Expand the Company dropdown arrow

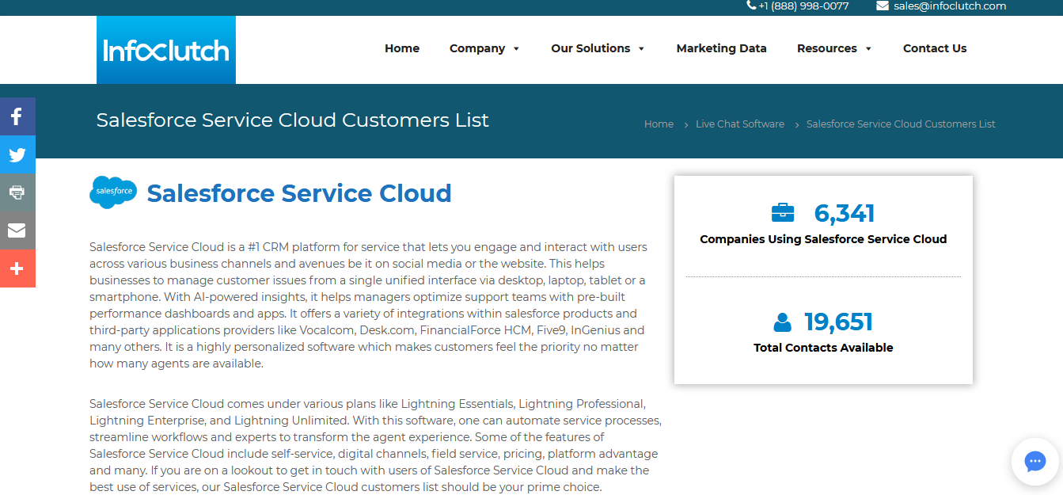click(x=516, y=49)
